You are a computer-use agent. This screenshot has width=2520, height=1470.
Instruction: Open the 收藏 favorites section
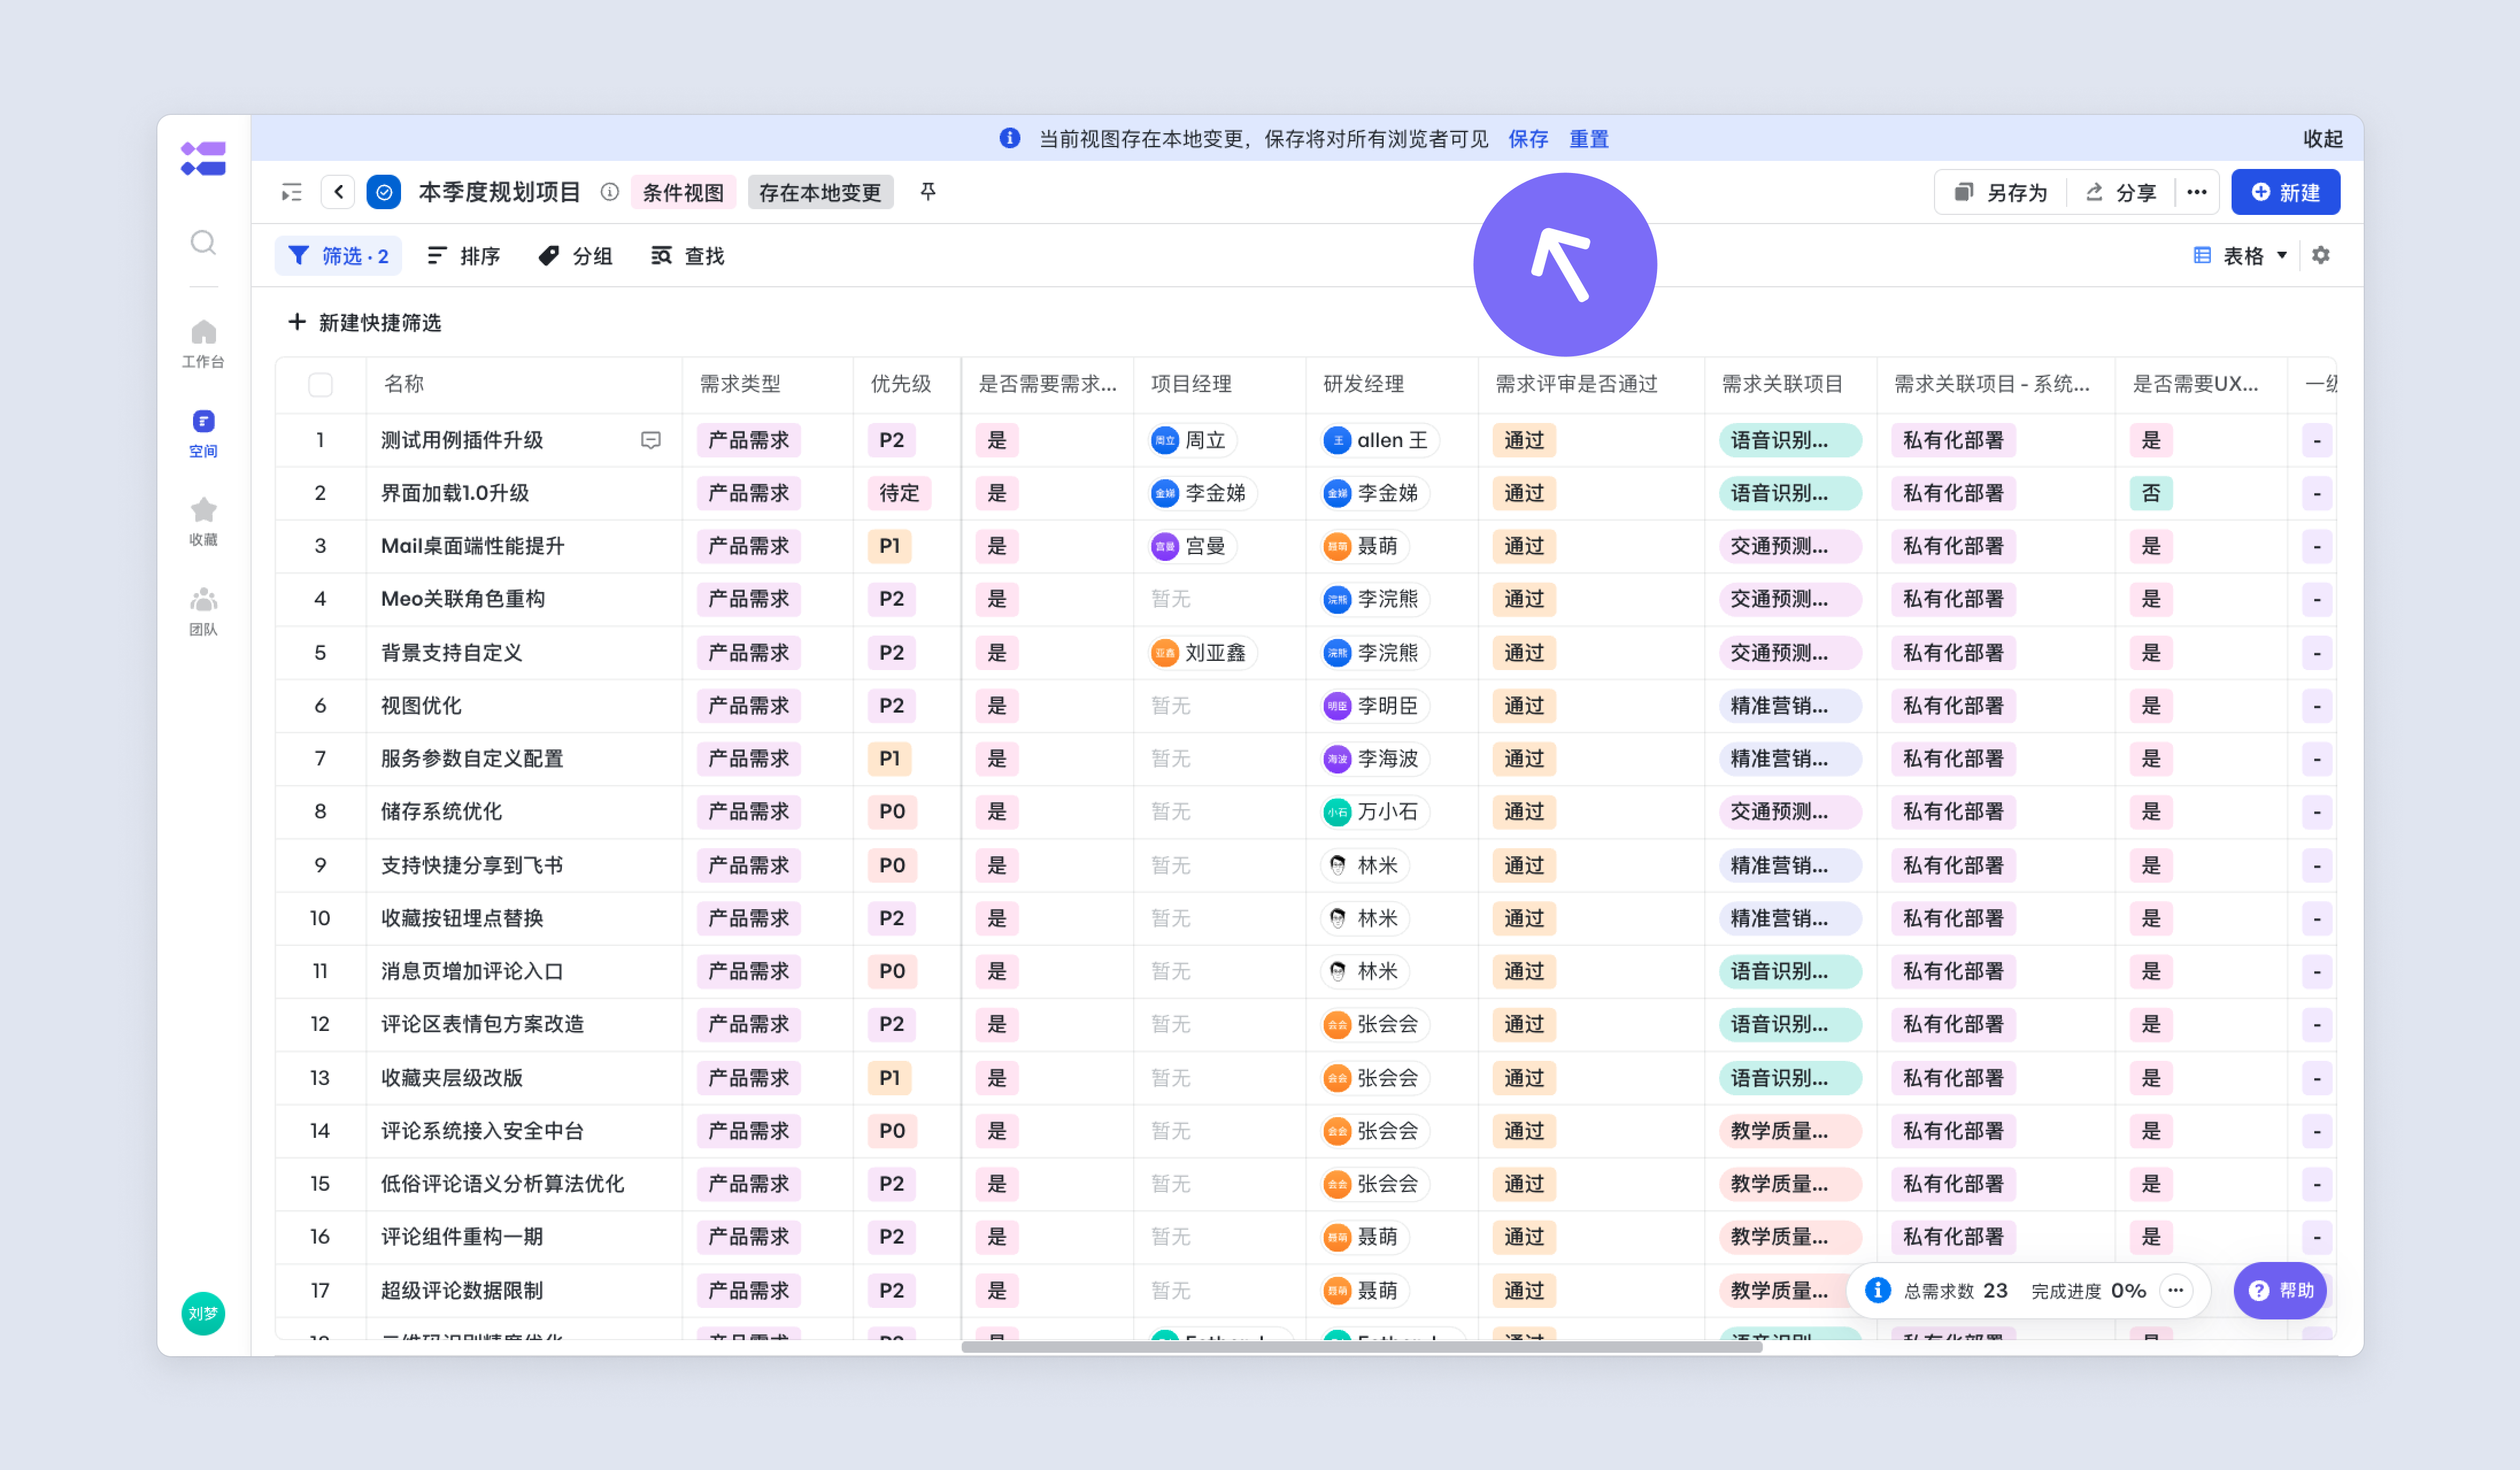(203, 522)
